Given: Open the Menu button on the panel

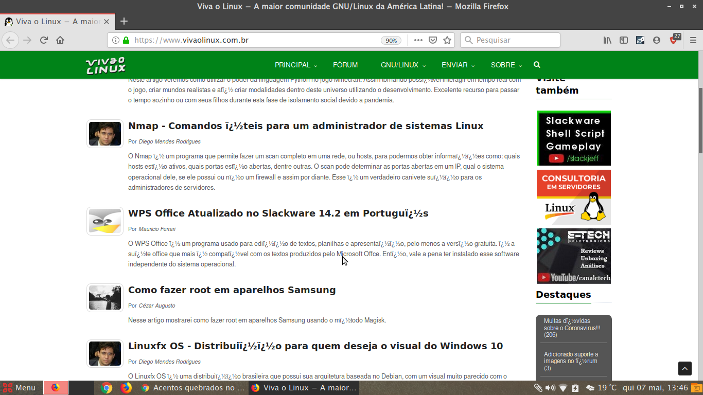Looking at the screenshot, I should 19,388.
